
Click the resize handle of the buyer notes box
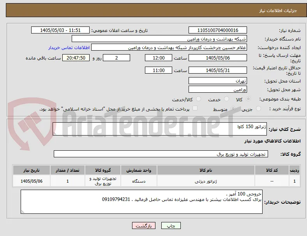click(x=23, y=212)
